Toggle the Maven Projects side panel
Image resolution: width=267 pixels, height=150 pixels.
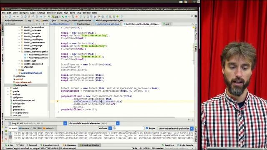point(196,33)
